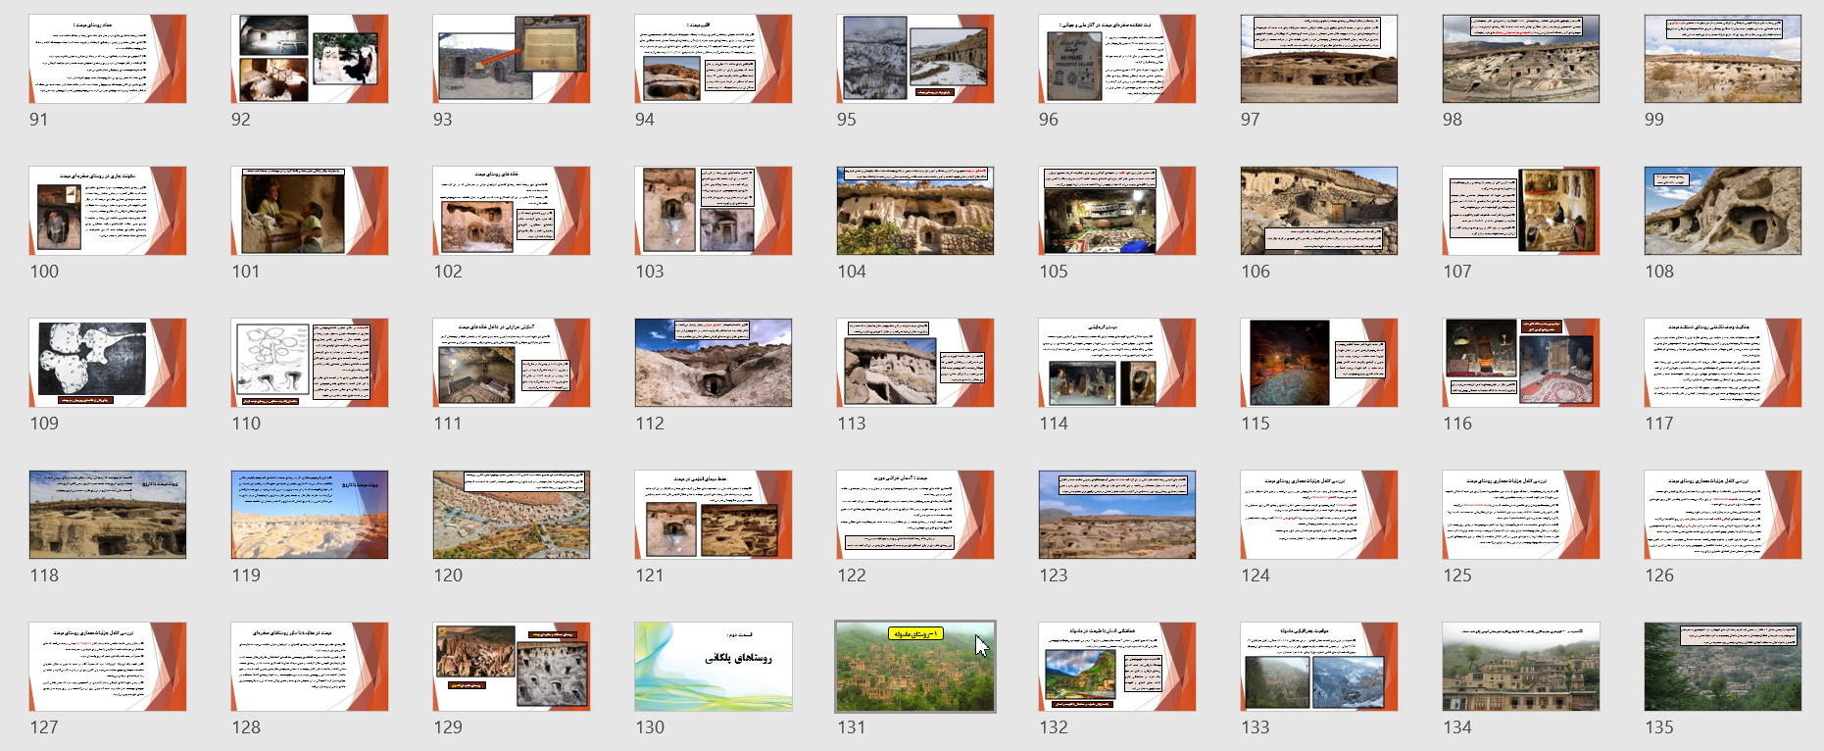Select slide 109 black-and-white plan drawing
This screenshot has height=751, width=1824.
[x=108, y=363]
